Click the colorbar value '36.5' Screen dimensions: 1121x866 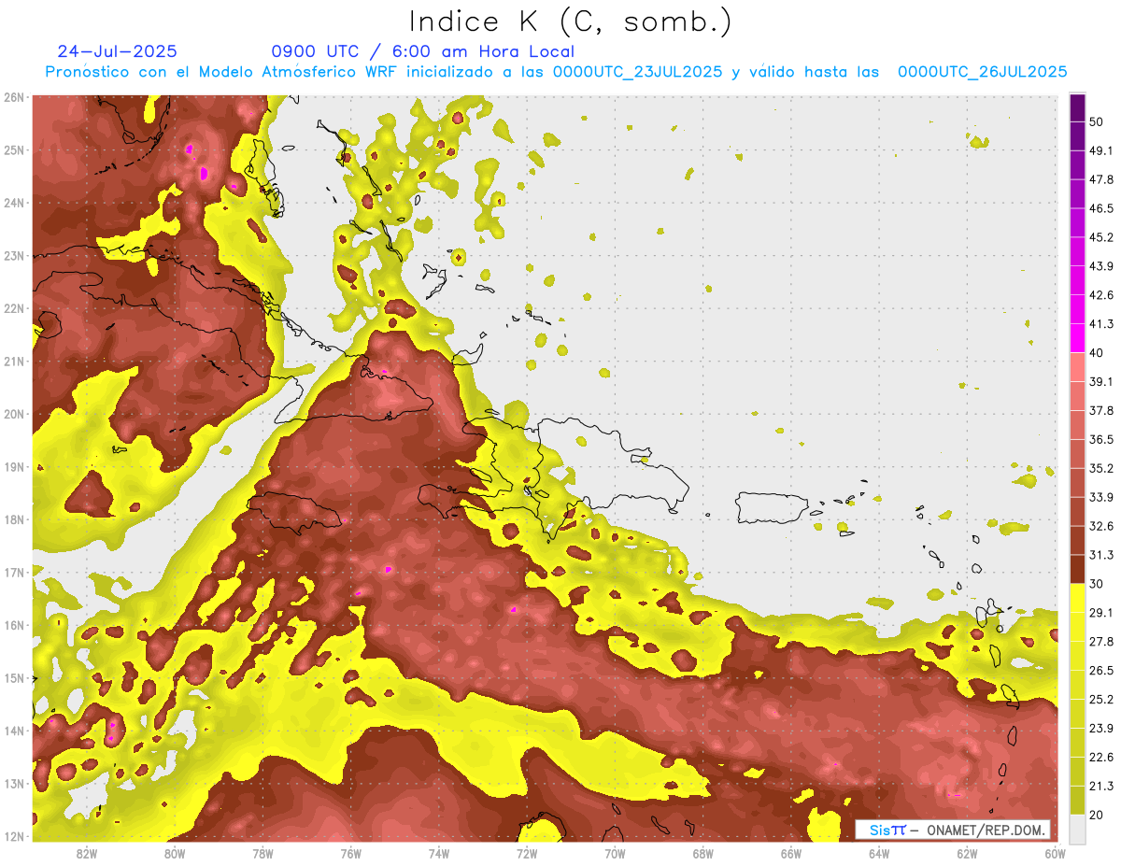click(x=1101, y=439)
